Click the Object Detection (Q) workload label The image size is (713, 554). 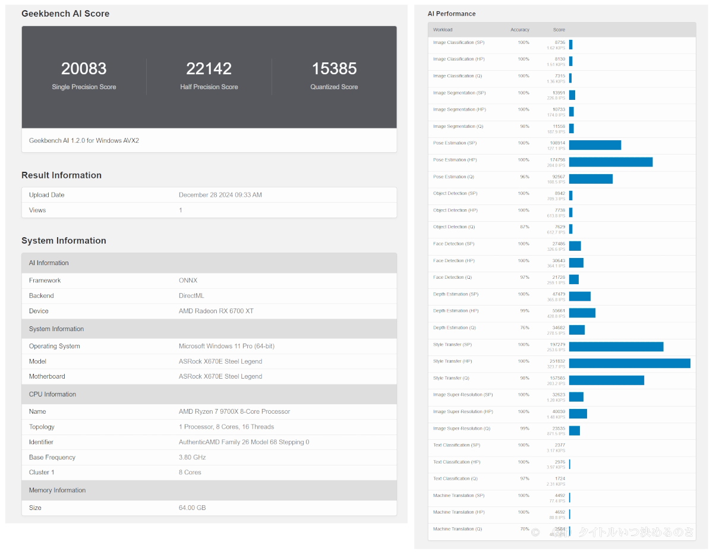(x=454, y=227)
